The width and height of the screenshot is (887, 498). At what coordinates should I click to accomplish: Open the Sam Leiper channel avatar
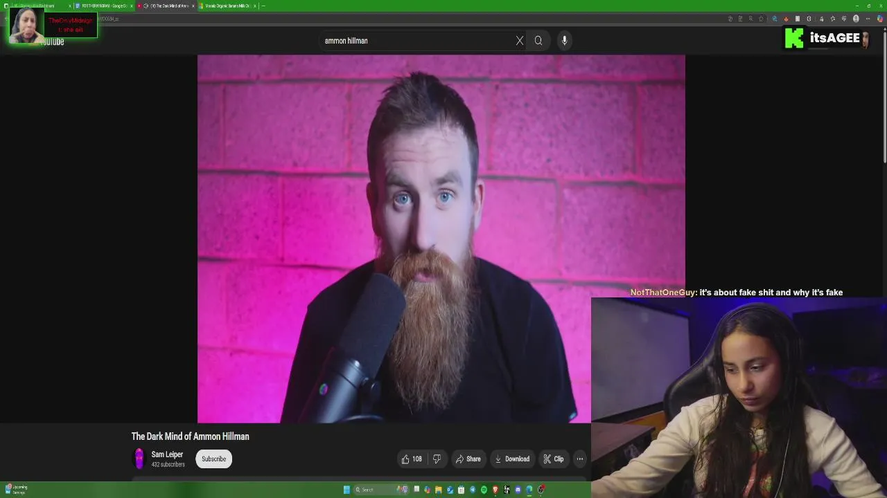tap(139, 459)
